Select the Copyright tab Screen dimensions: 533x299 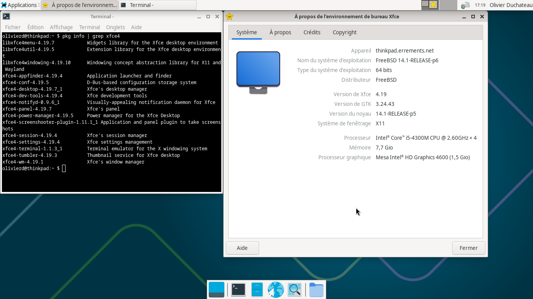tap(345, 32)
